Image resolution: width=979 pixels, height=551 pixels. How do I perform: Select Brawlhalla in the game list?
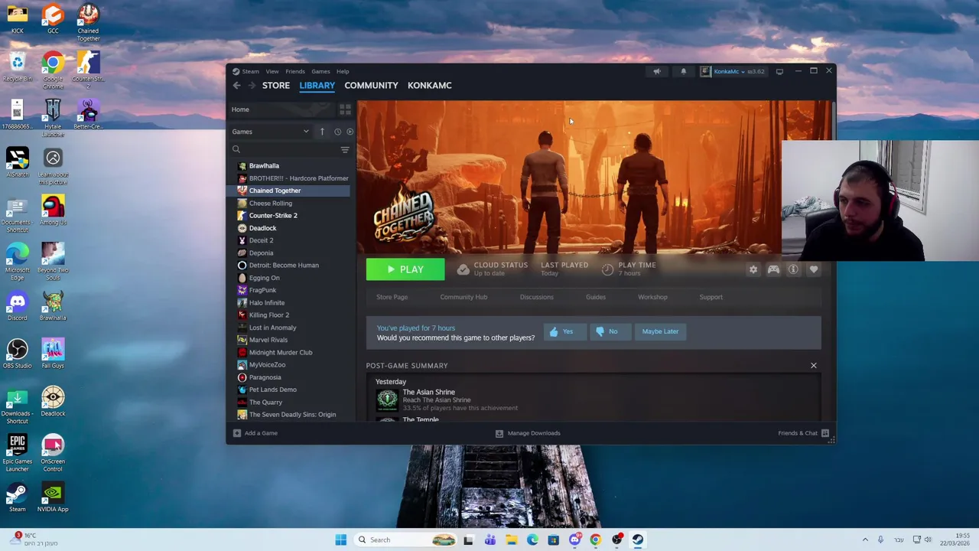[291, 166]
